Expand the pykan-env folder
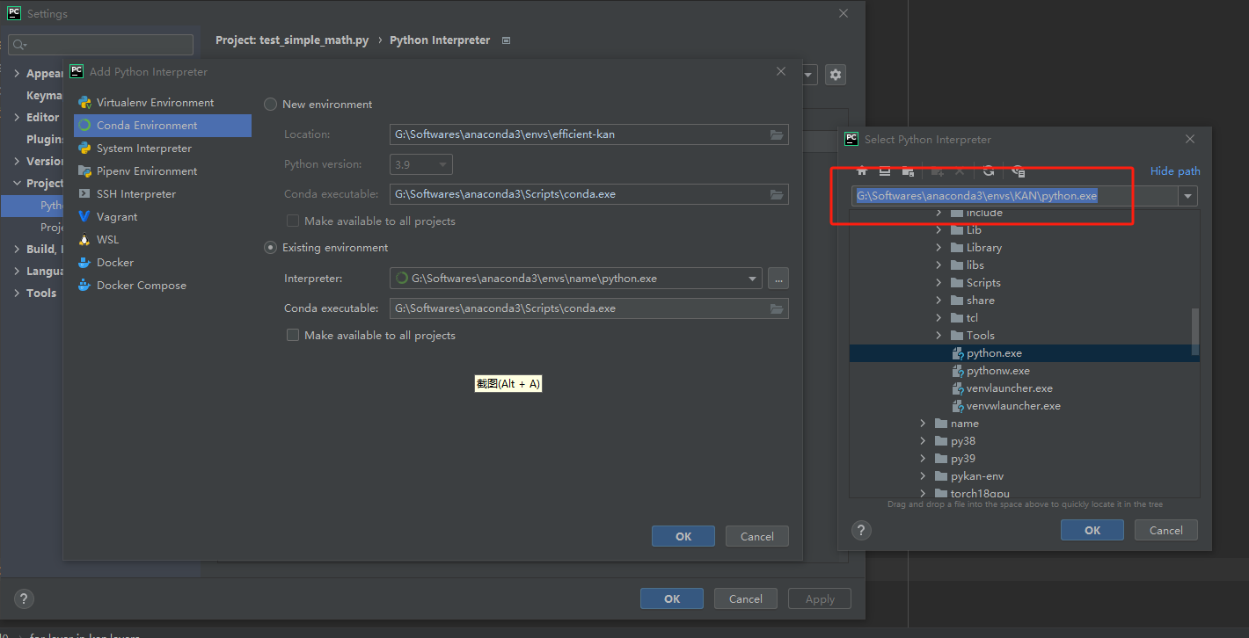Viewport: 1249px width, 638px height. (x=923, y=476)
